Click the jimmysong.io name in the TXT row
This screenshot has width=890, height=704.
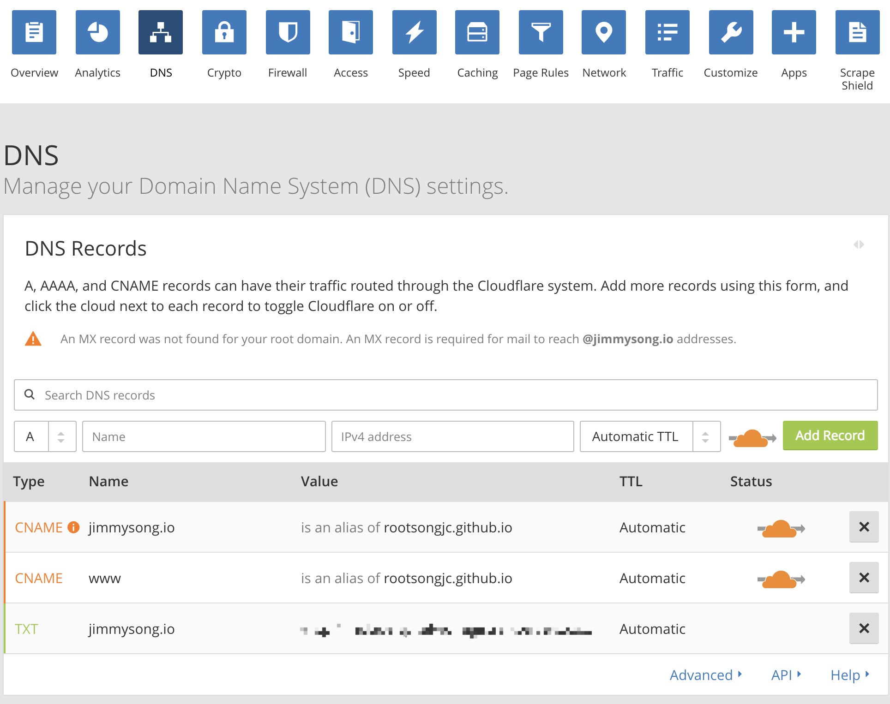click(132, 629)
